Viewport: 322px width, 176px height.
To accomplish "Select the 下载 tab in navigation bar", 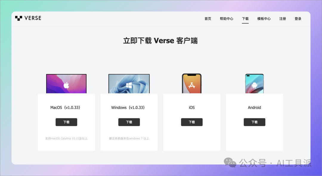I will 245,19.
